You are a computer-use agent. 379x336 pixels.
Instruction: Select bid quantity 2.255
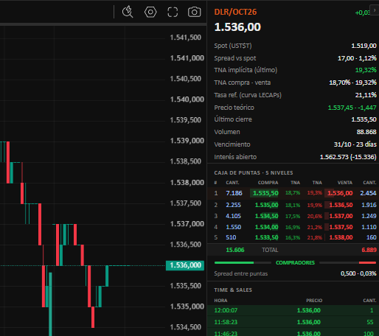coord(234,205)
